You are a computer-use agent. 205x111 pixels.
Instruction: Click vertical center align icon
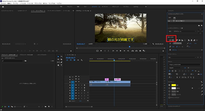170,40
